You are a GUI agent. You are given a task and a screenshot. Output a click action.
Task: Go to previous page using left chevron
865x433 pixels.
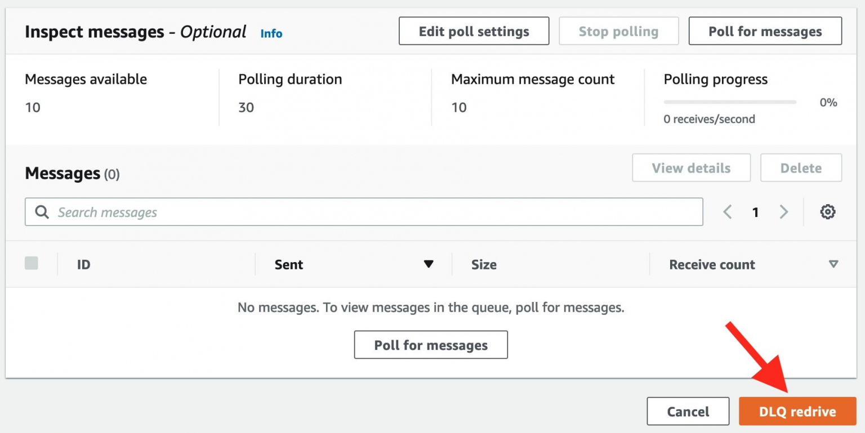[x=727, y=211]
